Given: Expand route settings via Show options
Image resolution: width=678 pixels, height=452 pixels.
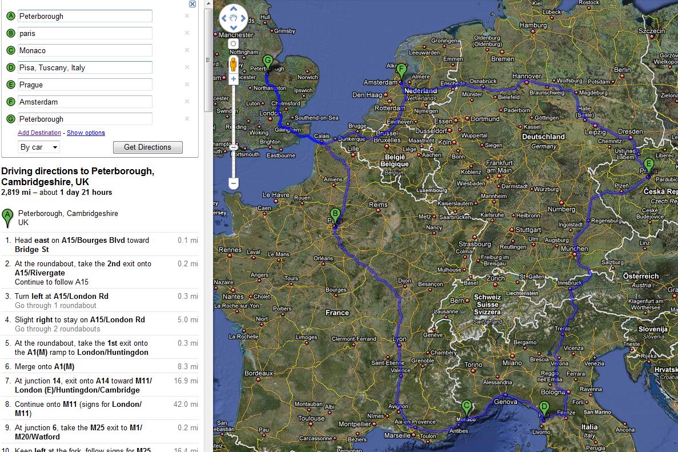Looking at the screenshot, I should pyautogui.click(x=86, y=133).
